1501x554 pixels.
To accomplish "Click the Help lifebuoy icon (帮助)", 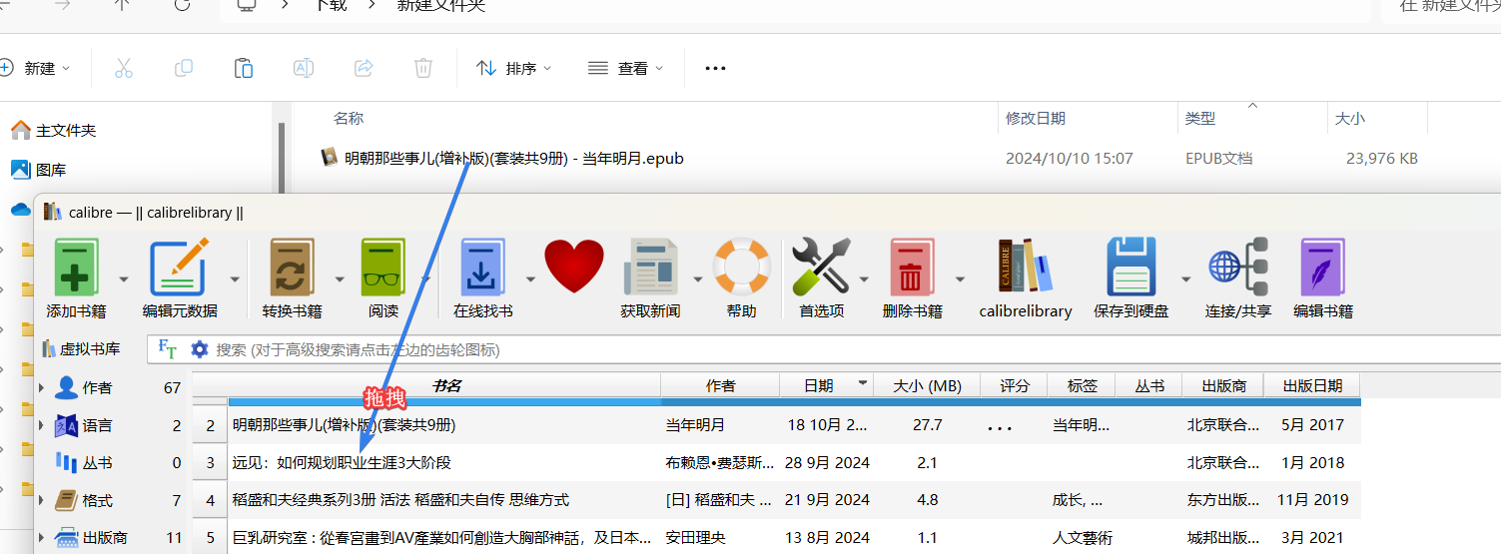I will (741, 267).
